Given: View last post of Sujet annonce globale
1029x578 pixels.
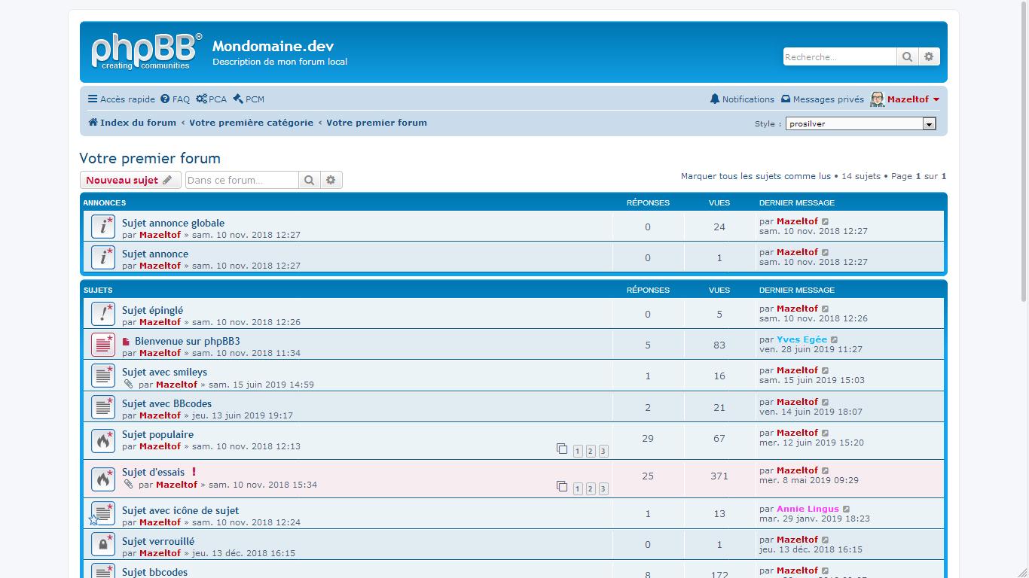Looking at the screenshot, I should pyautogui.click(x=826, y=222).
